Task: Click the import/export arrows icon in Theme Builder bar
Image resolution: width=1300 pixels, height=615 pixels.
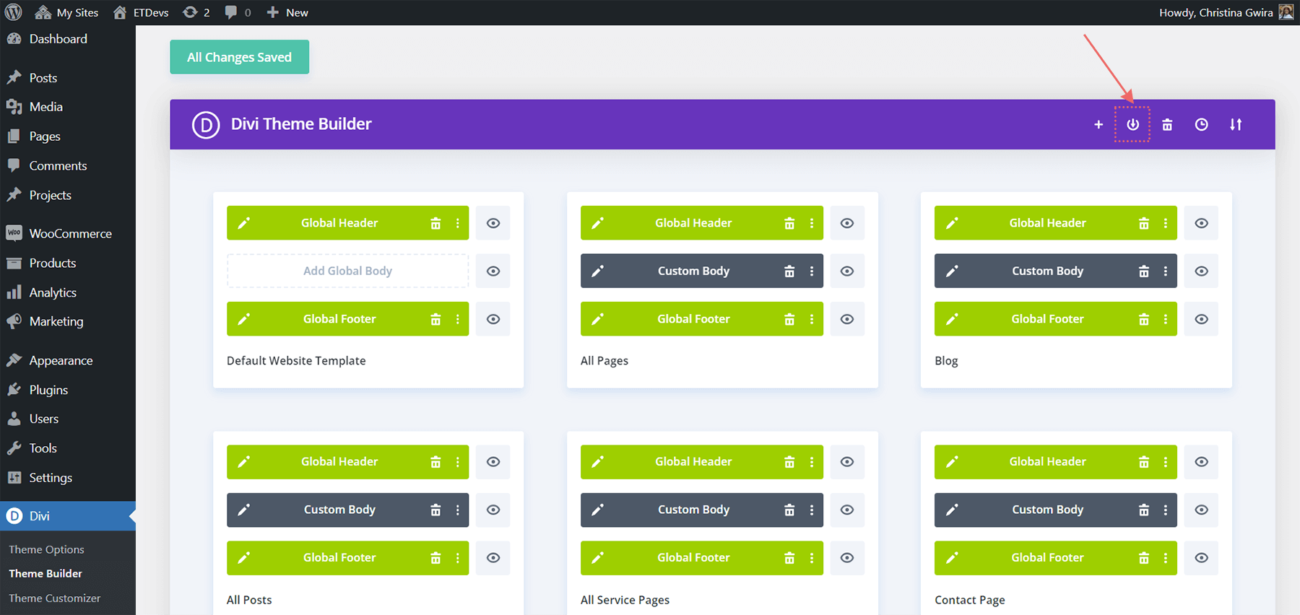Action: click(1235, 125)
